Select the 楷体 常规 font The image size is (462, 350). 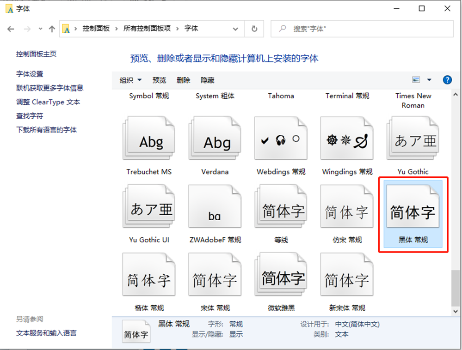[149, 274]
